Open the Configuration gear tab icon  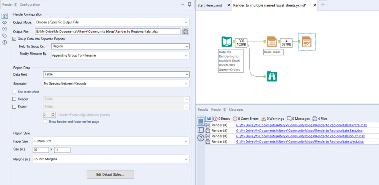pyautogui.click(x=4, y=16)
